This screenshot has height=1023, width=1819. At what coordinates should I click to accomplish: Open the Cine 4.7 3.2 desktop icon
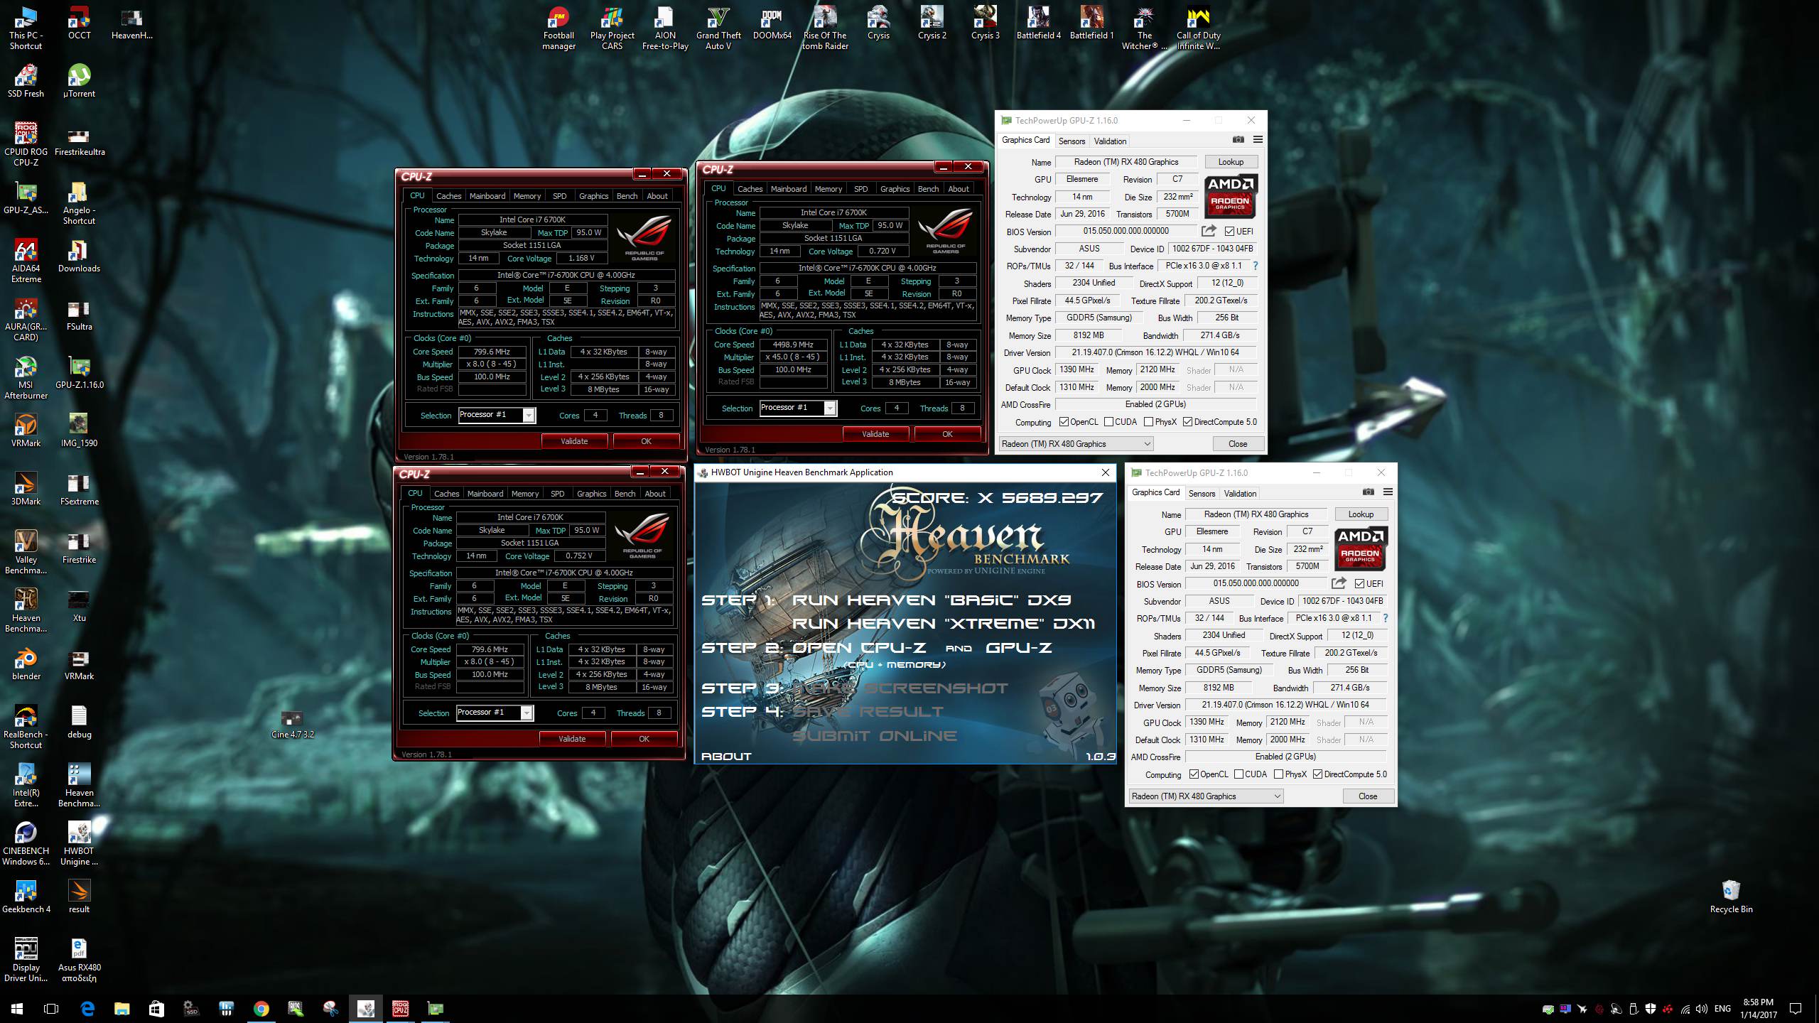[292, 725]
